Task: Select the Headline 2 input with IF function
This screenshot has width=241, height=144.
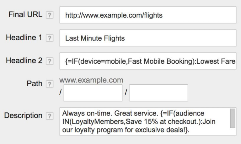Action: coord(147,61)
